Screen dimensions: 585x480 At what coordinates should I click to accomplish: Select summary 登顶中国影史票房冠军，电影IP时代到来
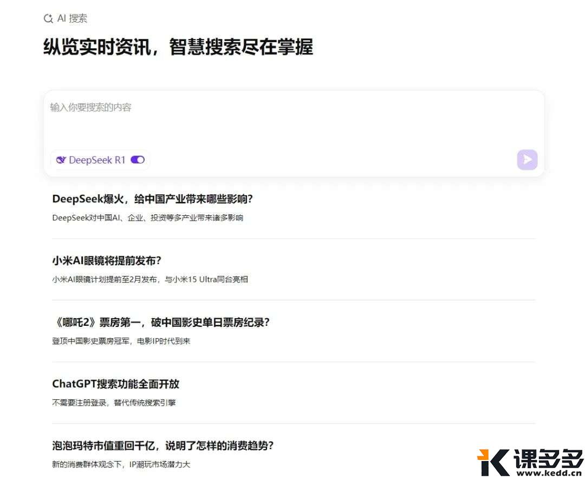pyautogui.click(x=121, y=341)
